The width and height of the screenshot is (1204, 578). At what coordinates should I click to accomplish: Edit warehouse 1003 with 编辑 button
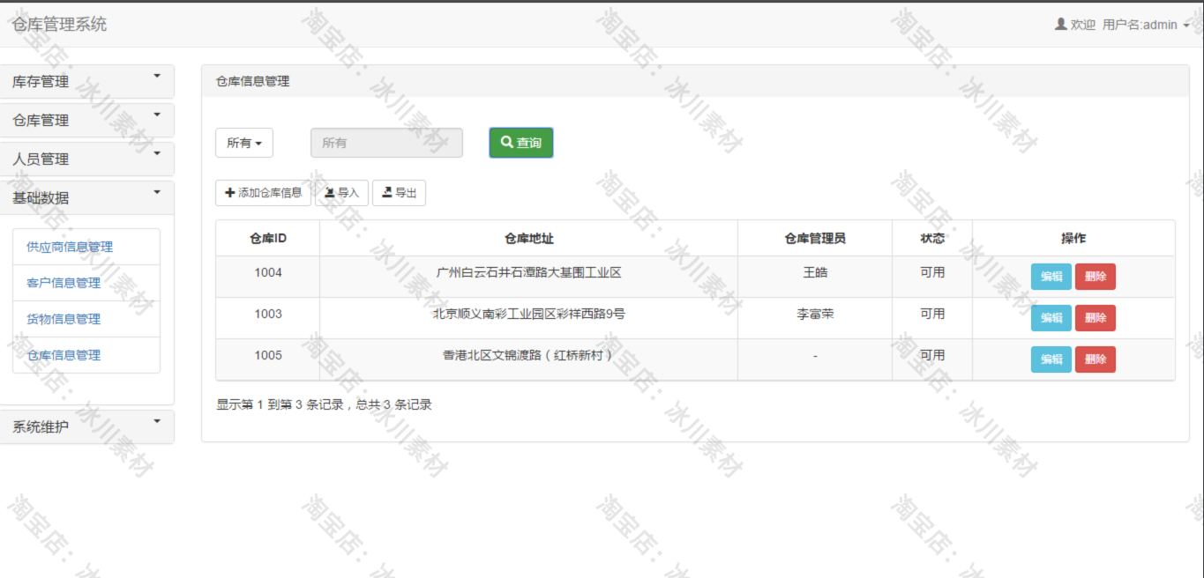(x=1051, y=318)
